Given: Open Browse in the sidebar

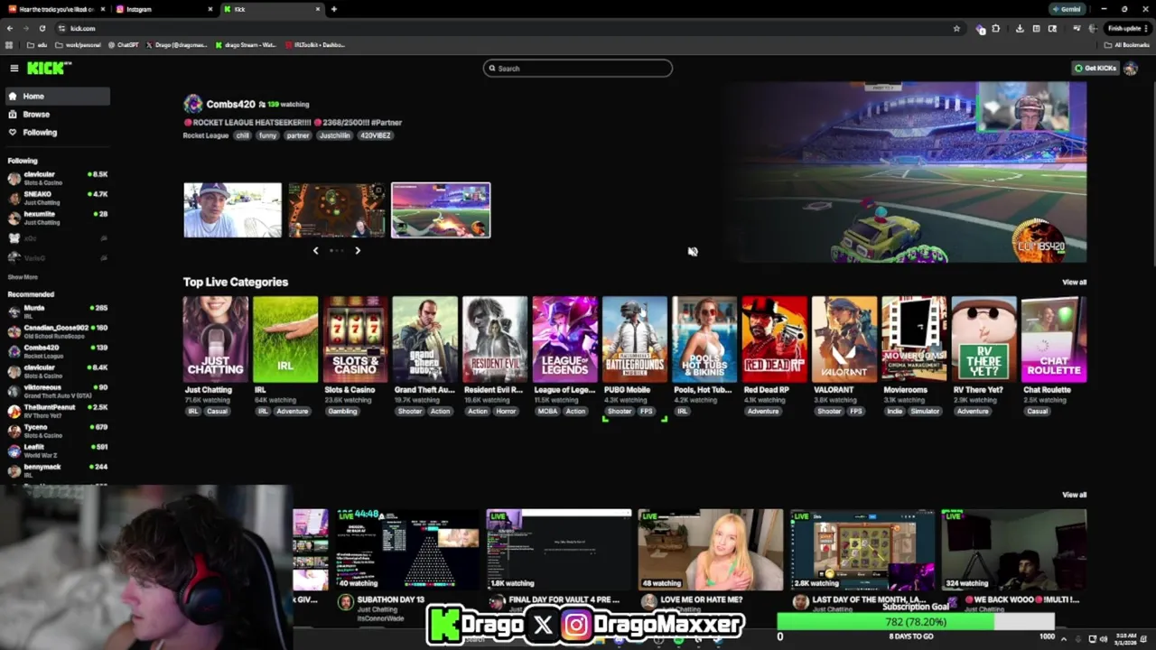Looking at the screenshot, I should [56, 114].
